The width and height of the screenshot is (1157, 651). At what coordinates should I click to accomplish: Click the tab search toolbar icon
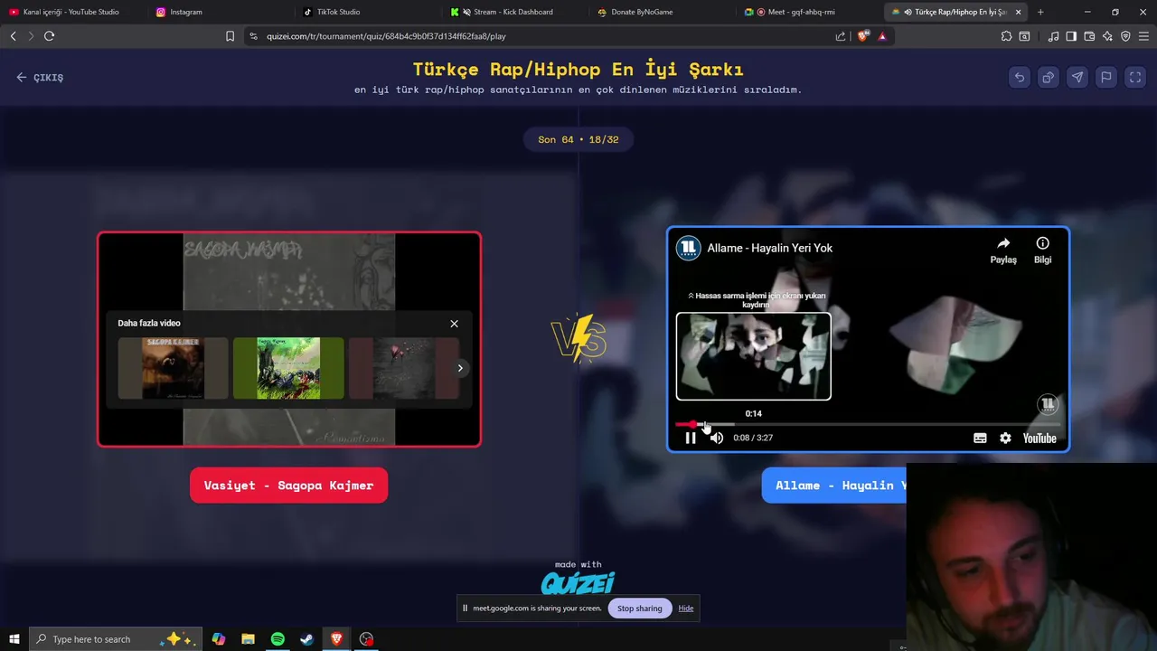click(1024, 36)
